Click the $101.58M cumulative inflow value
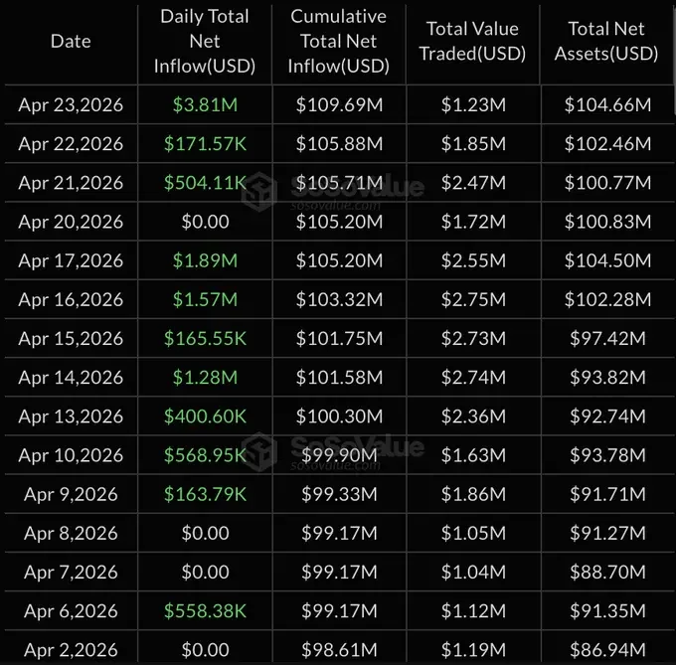Image resolution: width=676 pixels, height=665 pixels. pos(339,378)
